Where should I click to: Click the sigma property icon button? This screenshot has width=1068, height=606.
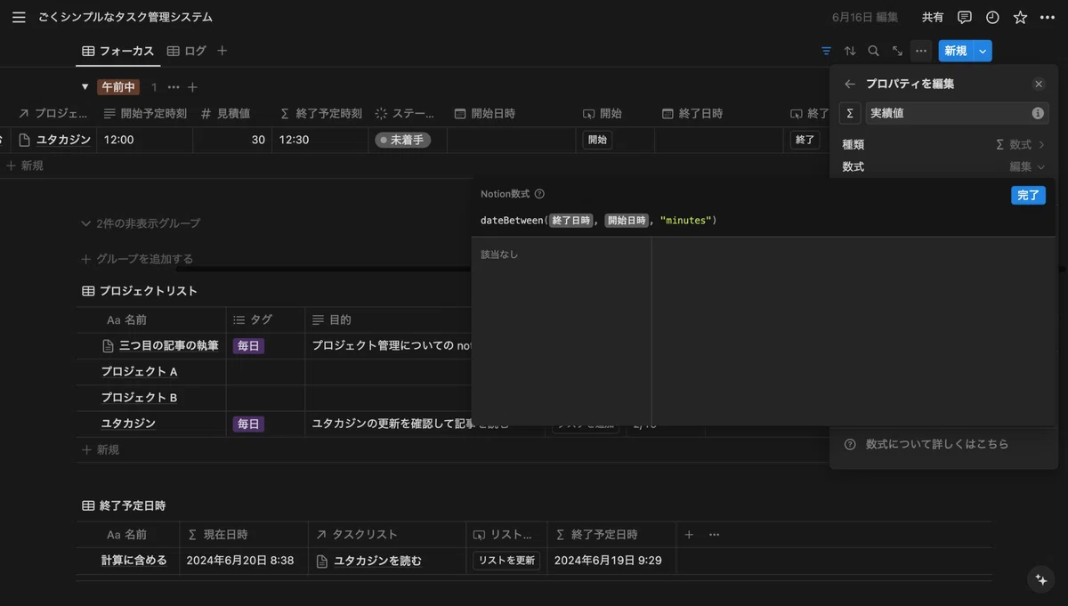[x=850, y=113]
